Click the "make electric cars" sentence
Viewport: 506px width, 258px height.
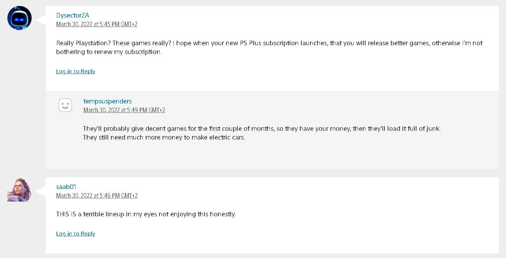[x=164, y=137]
